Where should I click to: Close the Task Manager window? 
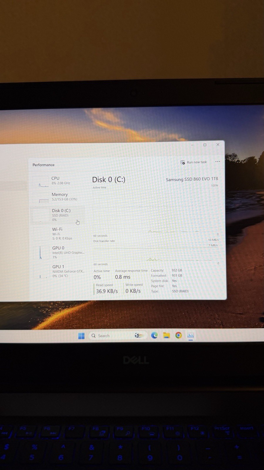pyautogui.click(x=218, y=145)
